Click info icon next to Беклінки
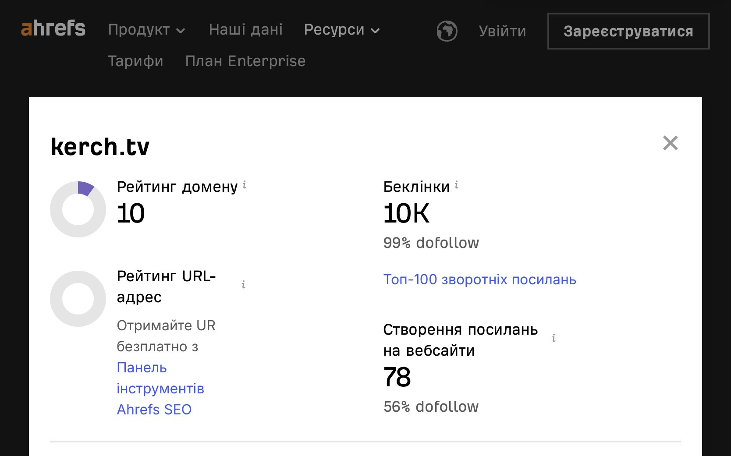 [x=457, y=185]
